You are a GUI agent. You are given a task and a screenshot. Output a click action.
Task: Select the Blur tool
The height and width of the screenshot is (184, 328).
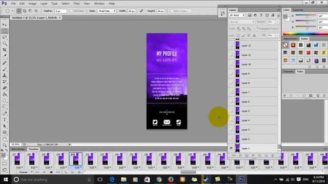tap(5, 100)
